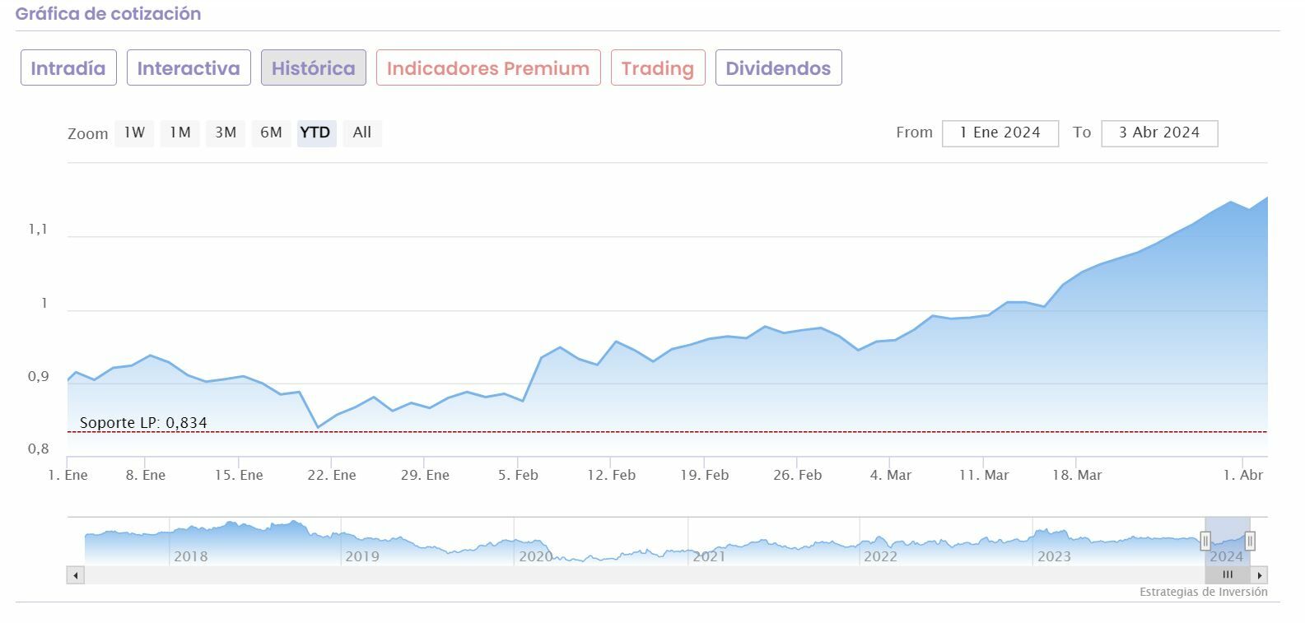This screenshot has width=1305, height=623.
Task: Choose the 6M zoom range
Action: 271,133
